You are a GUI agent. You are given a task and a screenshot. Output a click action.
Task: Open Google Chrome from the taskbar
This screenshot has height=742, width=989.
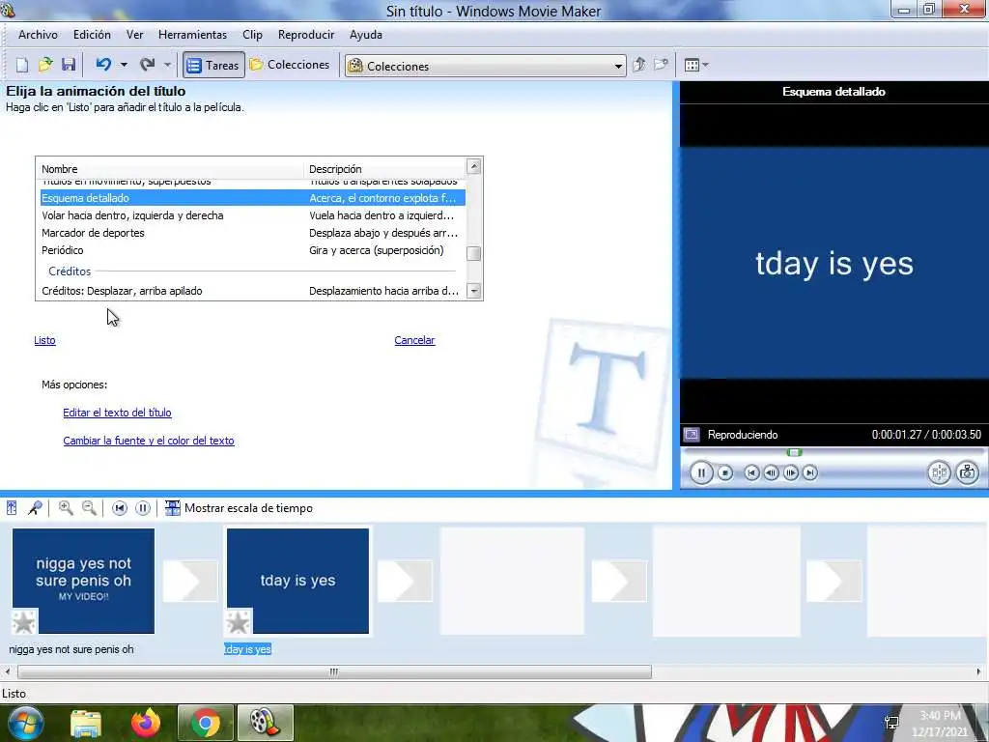point(206,723)
